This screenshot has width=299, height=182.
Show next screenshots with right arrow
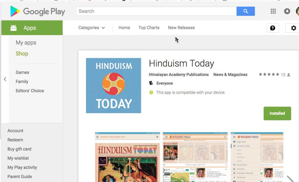(291, 178)
